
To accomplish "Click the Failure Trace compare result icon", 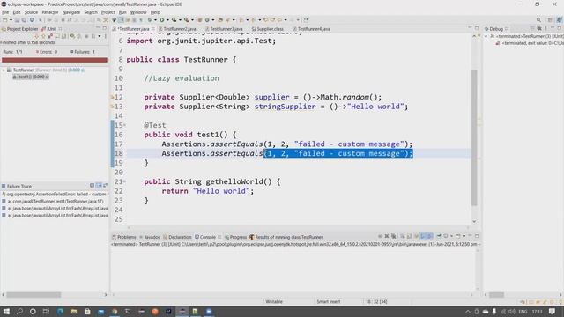I will (x=105, y=186).
